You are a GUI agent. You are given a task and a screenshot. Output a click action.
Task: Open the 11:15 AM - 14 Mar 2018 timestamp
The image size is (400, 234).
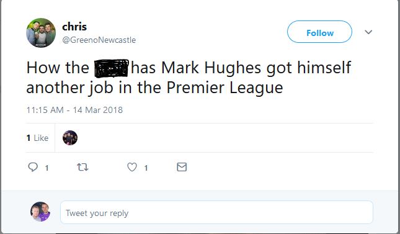pyautogui.click(x=74, y=110)
